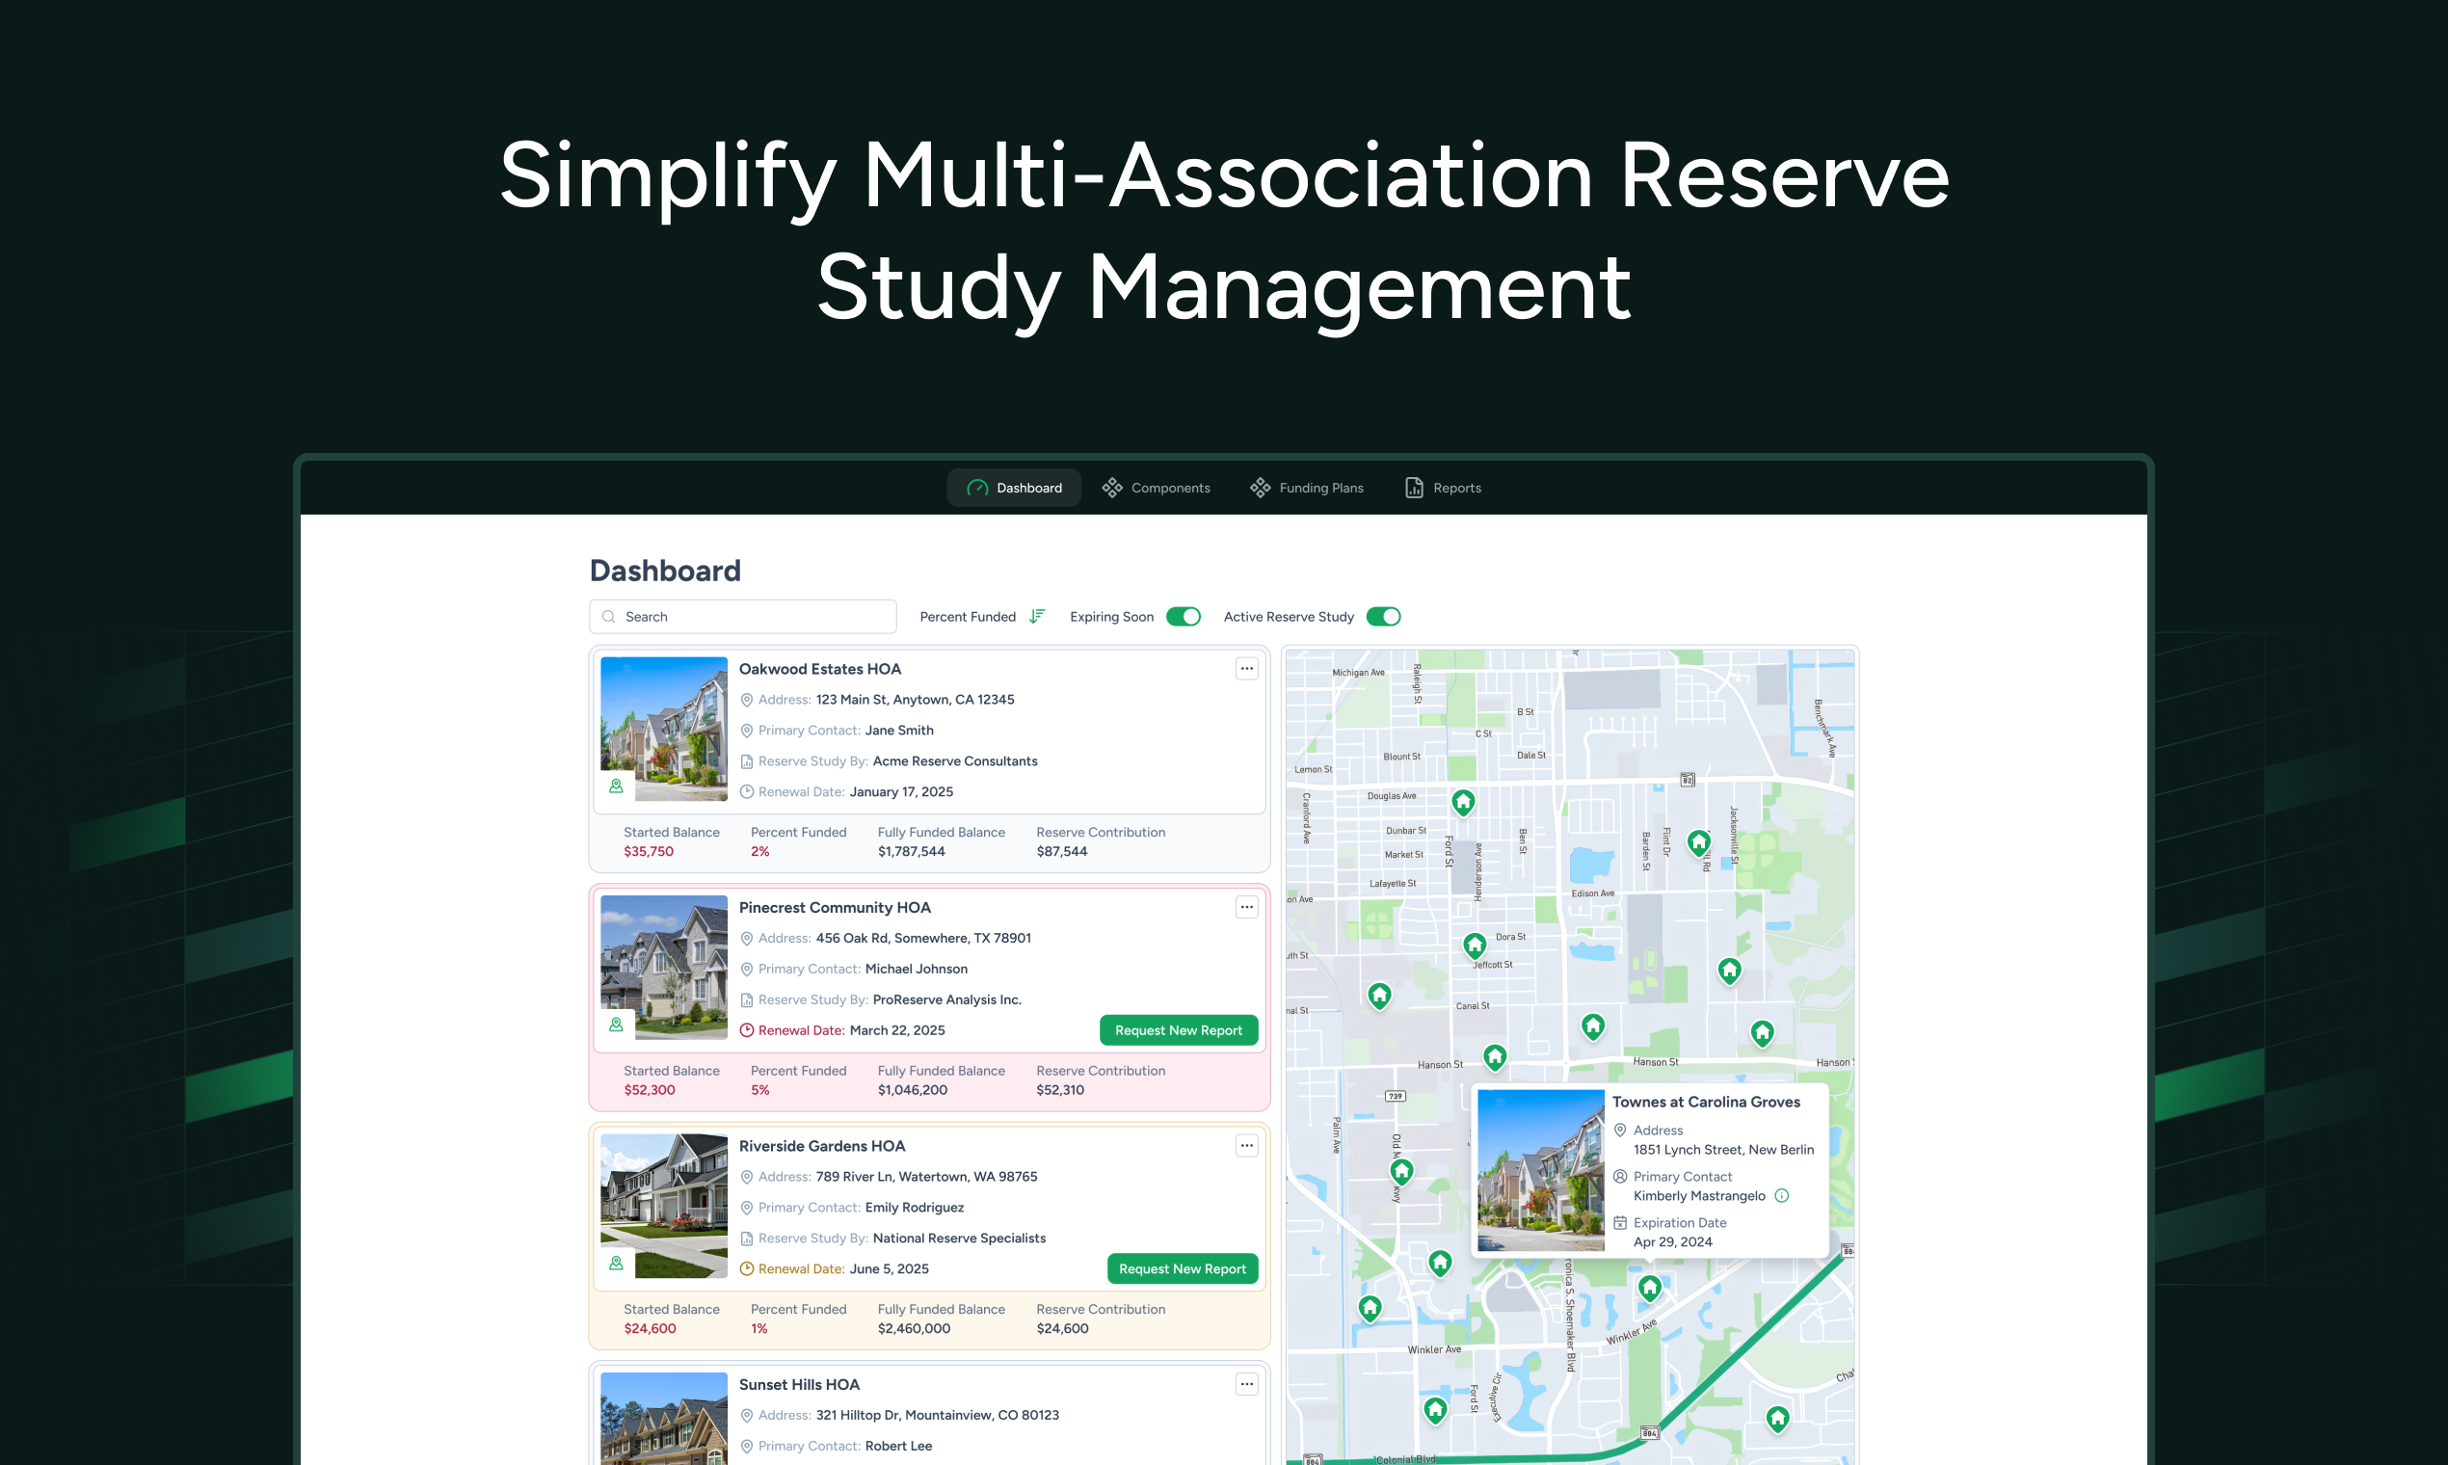Click the Townes at Carolina Groves popup photo
This screenshot has width=2448, height=1465.
(x=1541, y=1170)
